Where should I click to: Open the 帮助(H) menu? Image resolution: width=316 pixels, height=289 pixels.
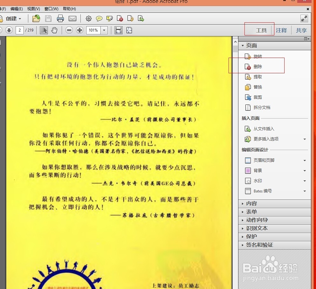(69, 9)
